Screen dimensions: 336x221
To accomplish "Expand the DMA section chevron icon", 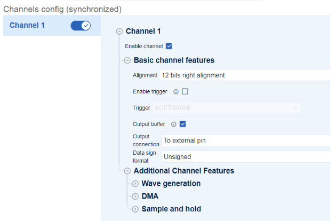I will point(135,196).
